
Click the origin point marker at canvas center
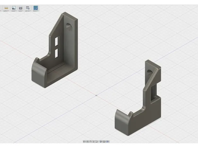96,96
